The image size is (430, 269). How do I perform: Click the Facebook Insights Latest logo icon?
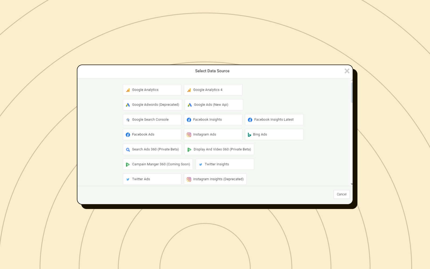pos(250,120)
